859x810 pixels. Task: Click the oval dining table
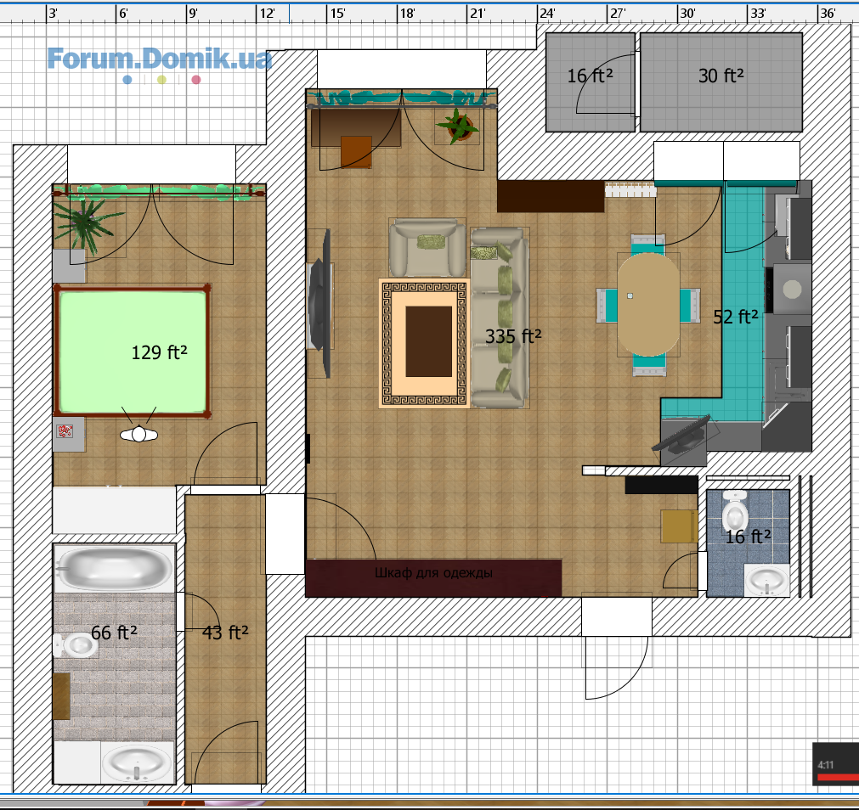pyautogui.click(x=648, y=306)
